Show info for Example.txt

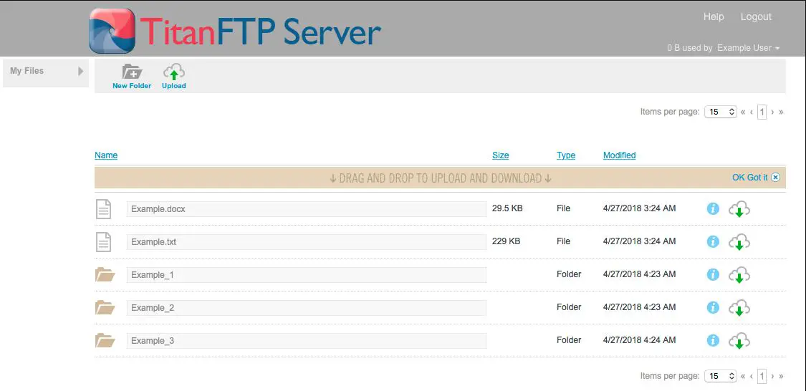click(712, 241)
